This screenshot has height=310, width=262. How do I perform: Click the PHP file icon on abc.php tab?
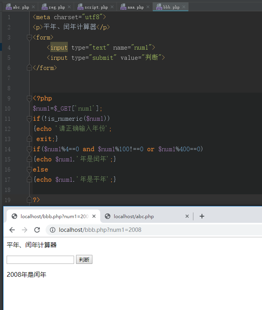click(x=9, y=7)
